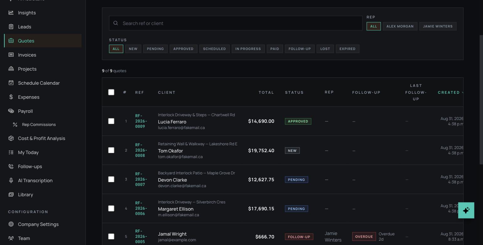This screenshot has width=483, height=245.
Task: Click the Leads clipboard icon
Action: pyautogui.click(x=11, y=27)
